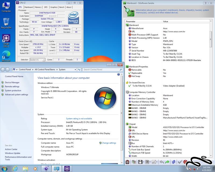The height and width of the screenshot is (172, 215).
Task: Open the Socket #1 selection dropdown in CPU-Z
Action: click(x=44, y=60)
